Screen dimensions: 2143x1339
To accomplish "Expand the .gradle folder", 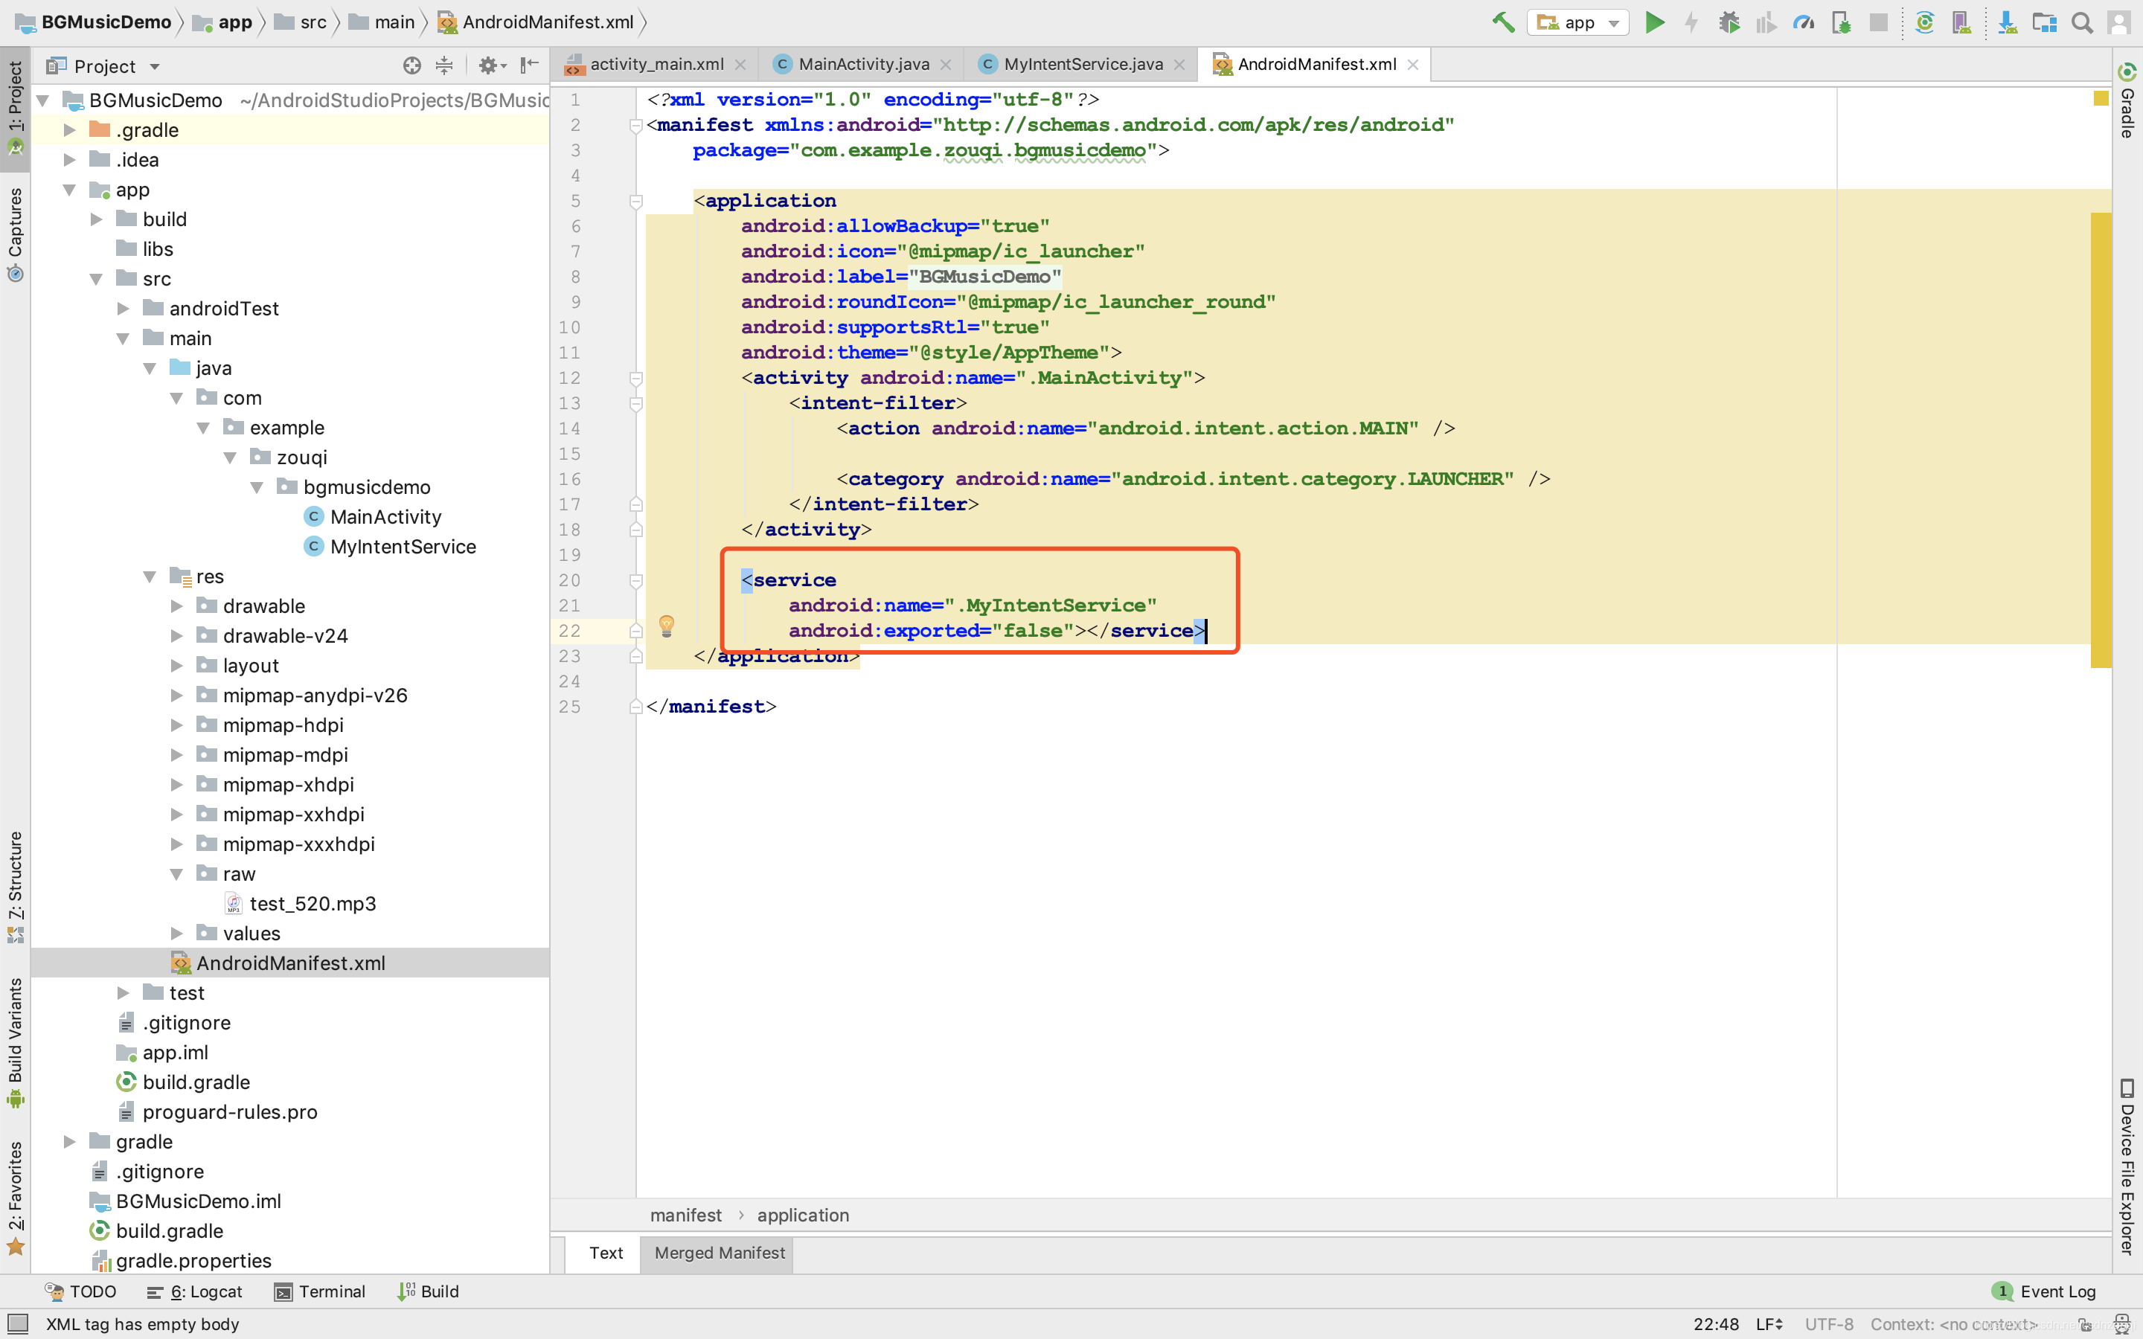I will [x=70, y=130].
